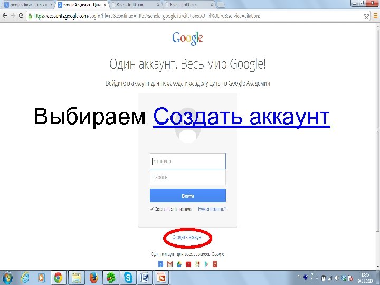
Task: Open the Gmail service icon
Action: pyautogui.click(x=170, y=264)
